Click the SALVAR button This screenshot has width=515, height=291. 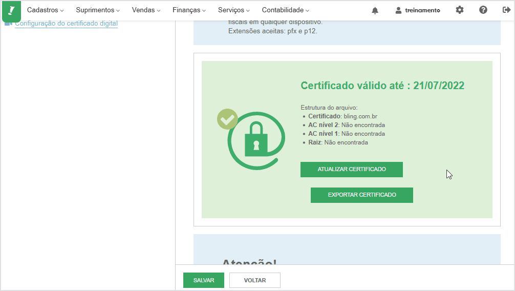(204, 280)
